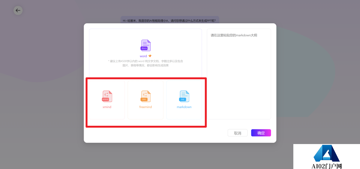
Task: Click the 'word' label text
Action: pyautogui.click(x=143, y=56)
